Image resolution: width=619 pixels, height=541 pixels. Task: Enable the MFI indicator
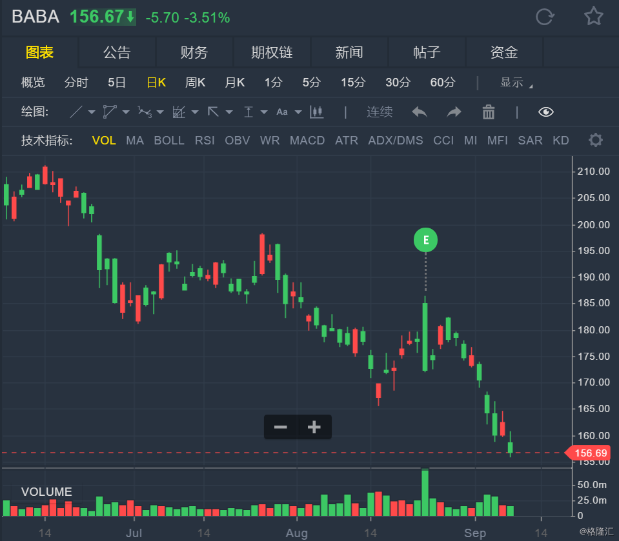click(498, 141)
